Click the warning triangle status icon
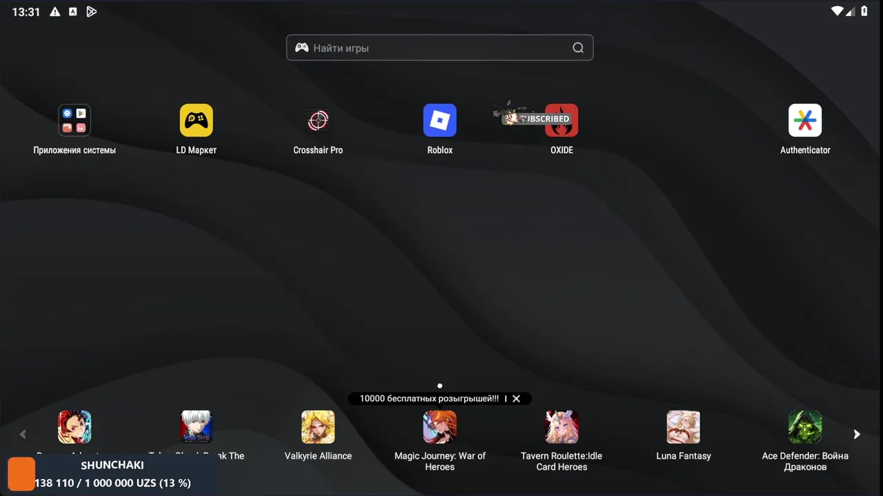The height and width of the screenshot is (496, 883). 55,12
